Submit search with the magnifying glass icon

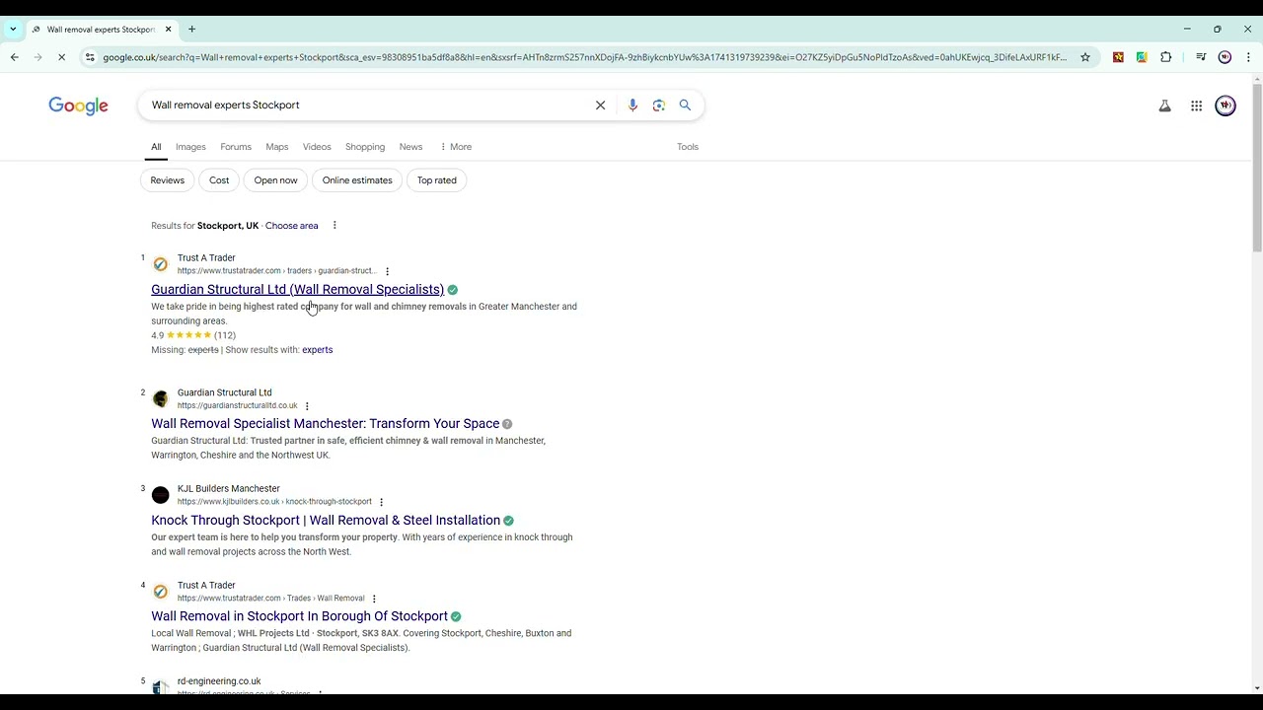click(x=685, y=106)
